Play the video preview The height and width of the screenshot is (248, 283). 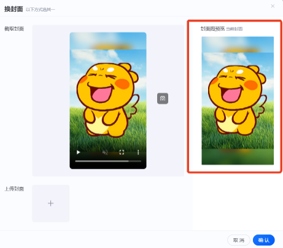pyautogui.click(x=78, y=152)
